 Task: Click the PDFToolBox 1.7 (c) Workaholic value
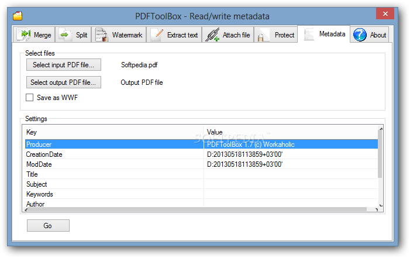tap(250, 144)
